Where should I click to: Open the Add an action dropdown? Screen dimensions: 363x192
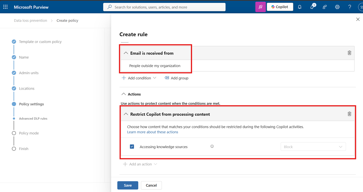tap(140, 164)
